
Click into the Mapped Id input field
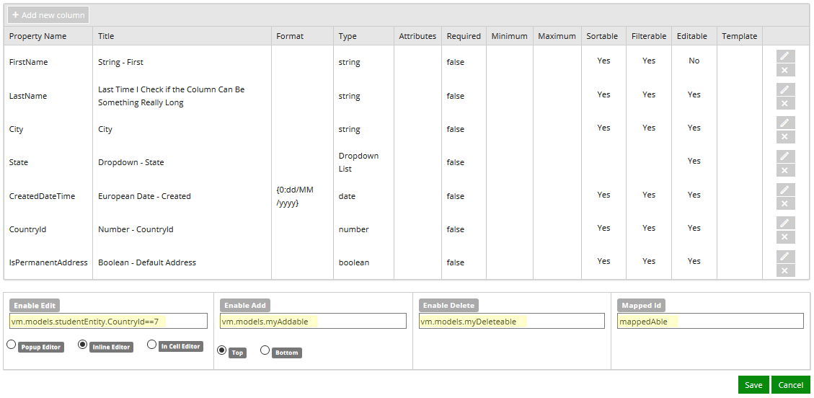click(711, 321)
